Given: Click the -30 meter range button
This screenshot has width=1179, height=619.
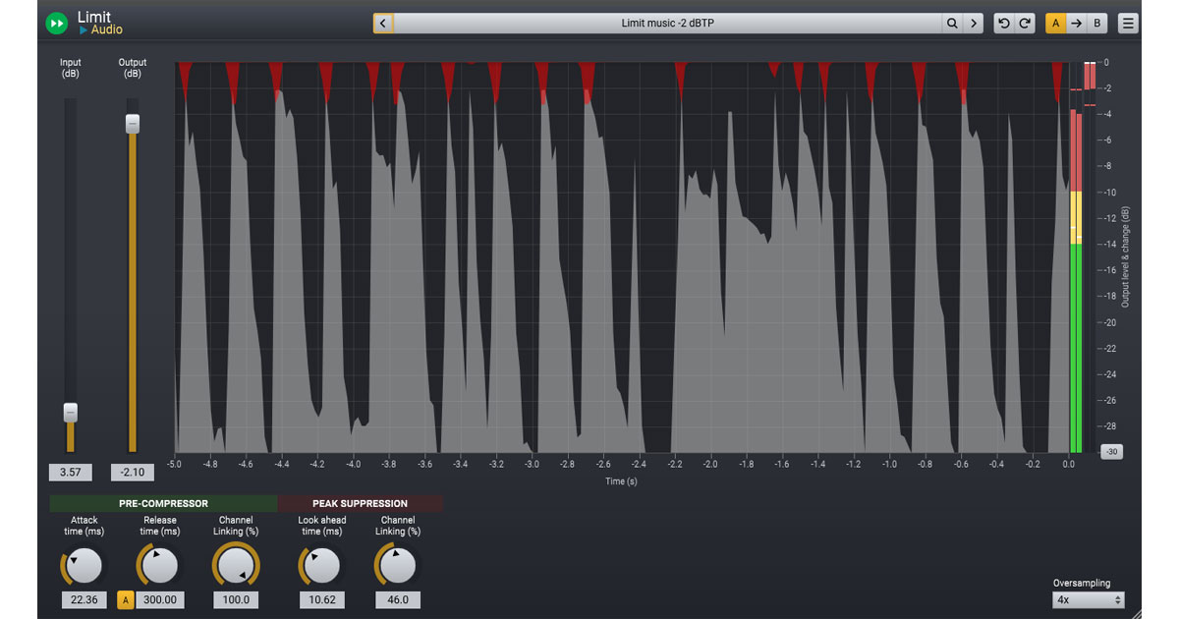Looking at the screenshot, I should [x=1111, y=452].
